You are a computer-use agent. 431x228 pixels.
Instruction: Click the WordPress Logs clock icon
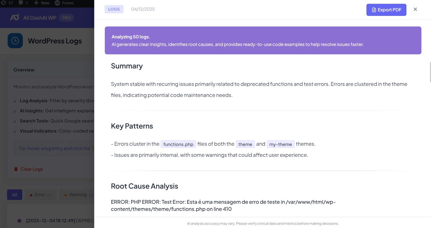point(15,41)
